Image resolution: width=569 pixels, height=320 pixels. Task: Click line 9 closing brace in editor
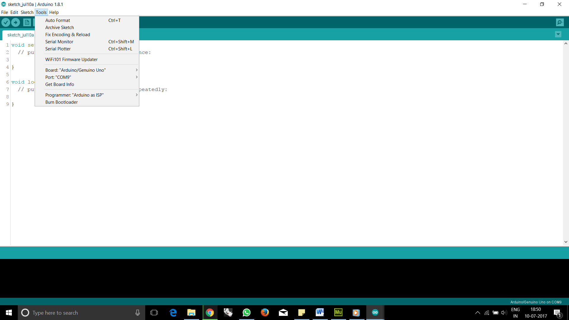(x=13, y=104)
